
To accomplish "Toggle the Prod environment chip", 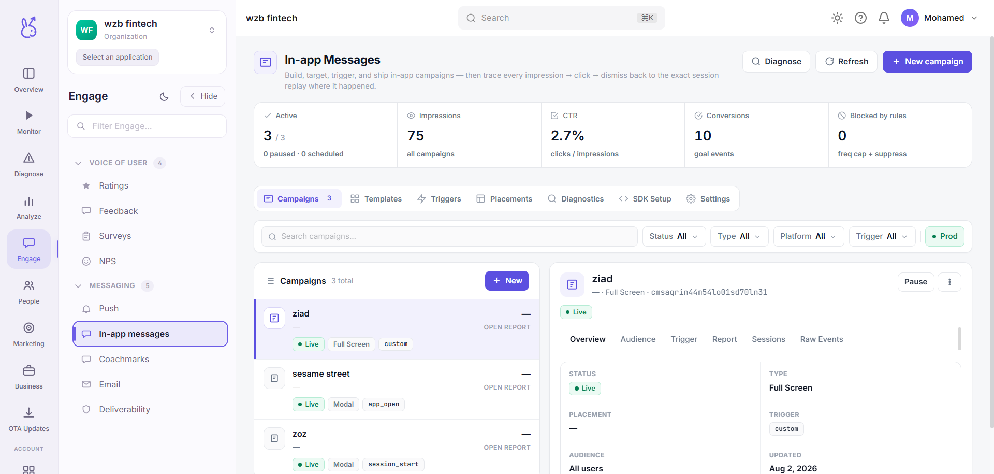I will (945, 236).
